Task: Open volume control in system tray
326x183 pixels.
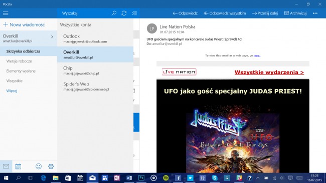Action: click(x=282, y=178)
